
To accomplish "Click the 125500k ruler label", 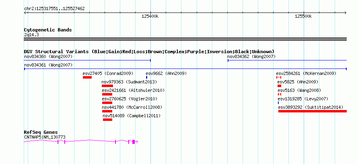I will point(303,16).
